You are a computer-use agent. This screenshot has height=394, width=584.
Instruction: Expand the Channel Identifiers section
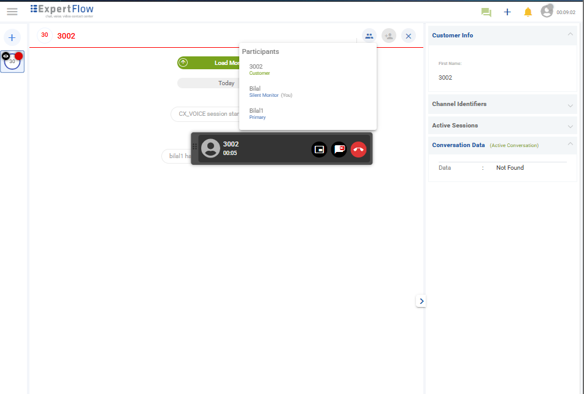[571, 105]
